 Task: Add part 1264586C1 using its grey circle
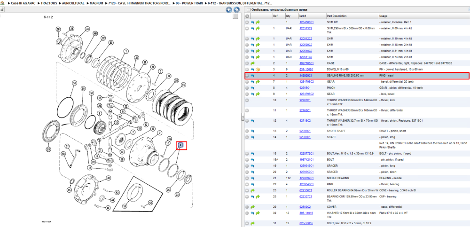[247, 22]
